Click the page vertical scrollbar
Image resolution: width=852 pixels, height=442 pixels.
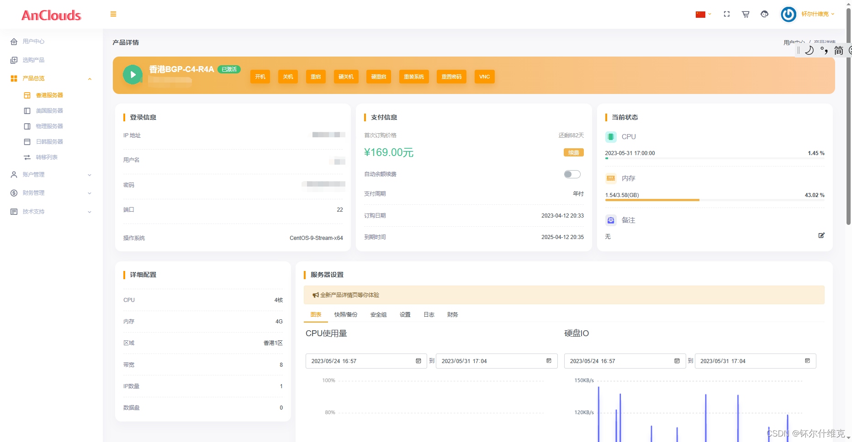point(848,117)
